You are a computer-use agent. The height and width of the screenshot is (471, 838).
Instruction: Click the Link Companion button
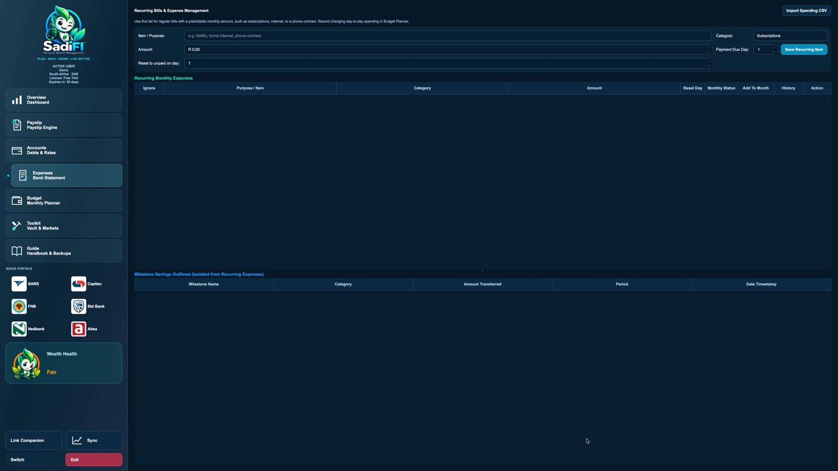click(34, 440)
